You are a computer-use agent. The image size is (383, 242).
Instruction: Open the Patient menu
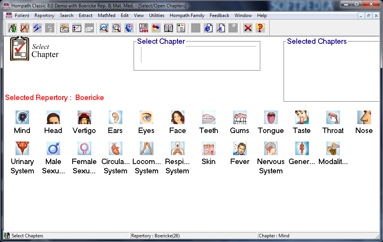pos(22,16)
